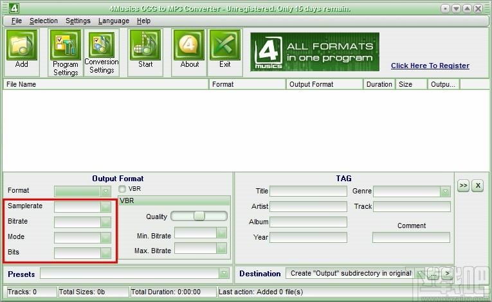The height and width of the screenshot is (302, 492).
Task: Click the Destination '>' arrow button
Action: point(448,274)
